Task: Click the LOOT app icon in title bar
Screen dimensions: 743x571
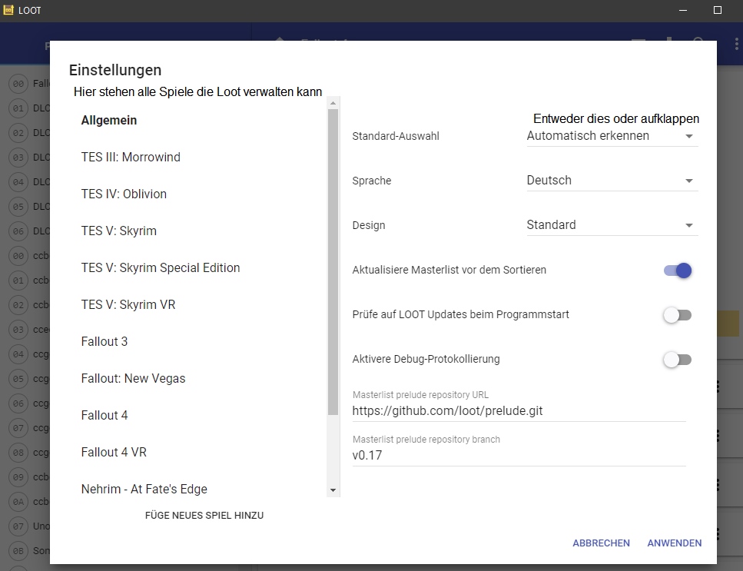Action: [9, 11]
